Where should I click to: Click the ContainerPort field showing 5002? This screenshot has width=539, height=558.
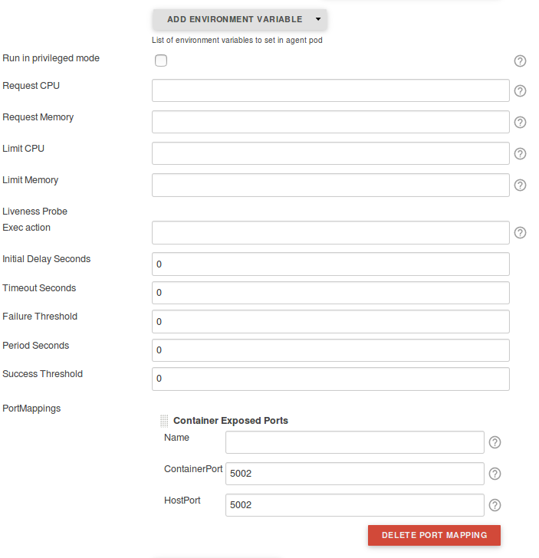click(x=354, y=474)
